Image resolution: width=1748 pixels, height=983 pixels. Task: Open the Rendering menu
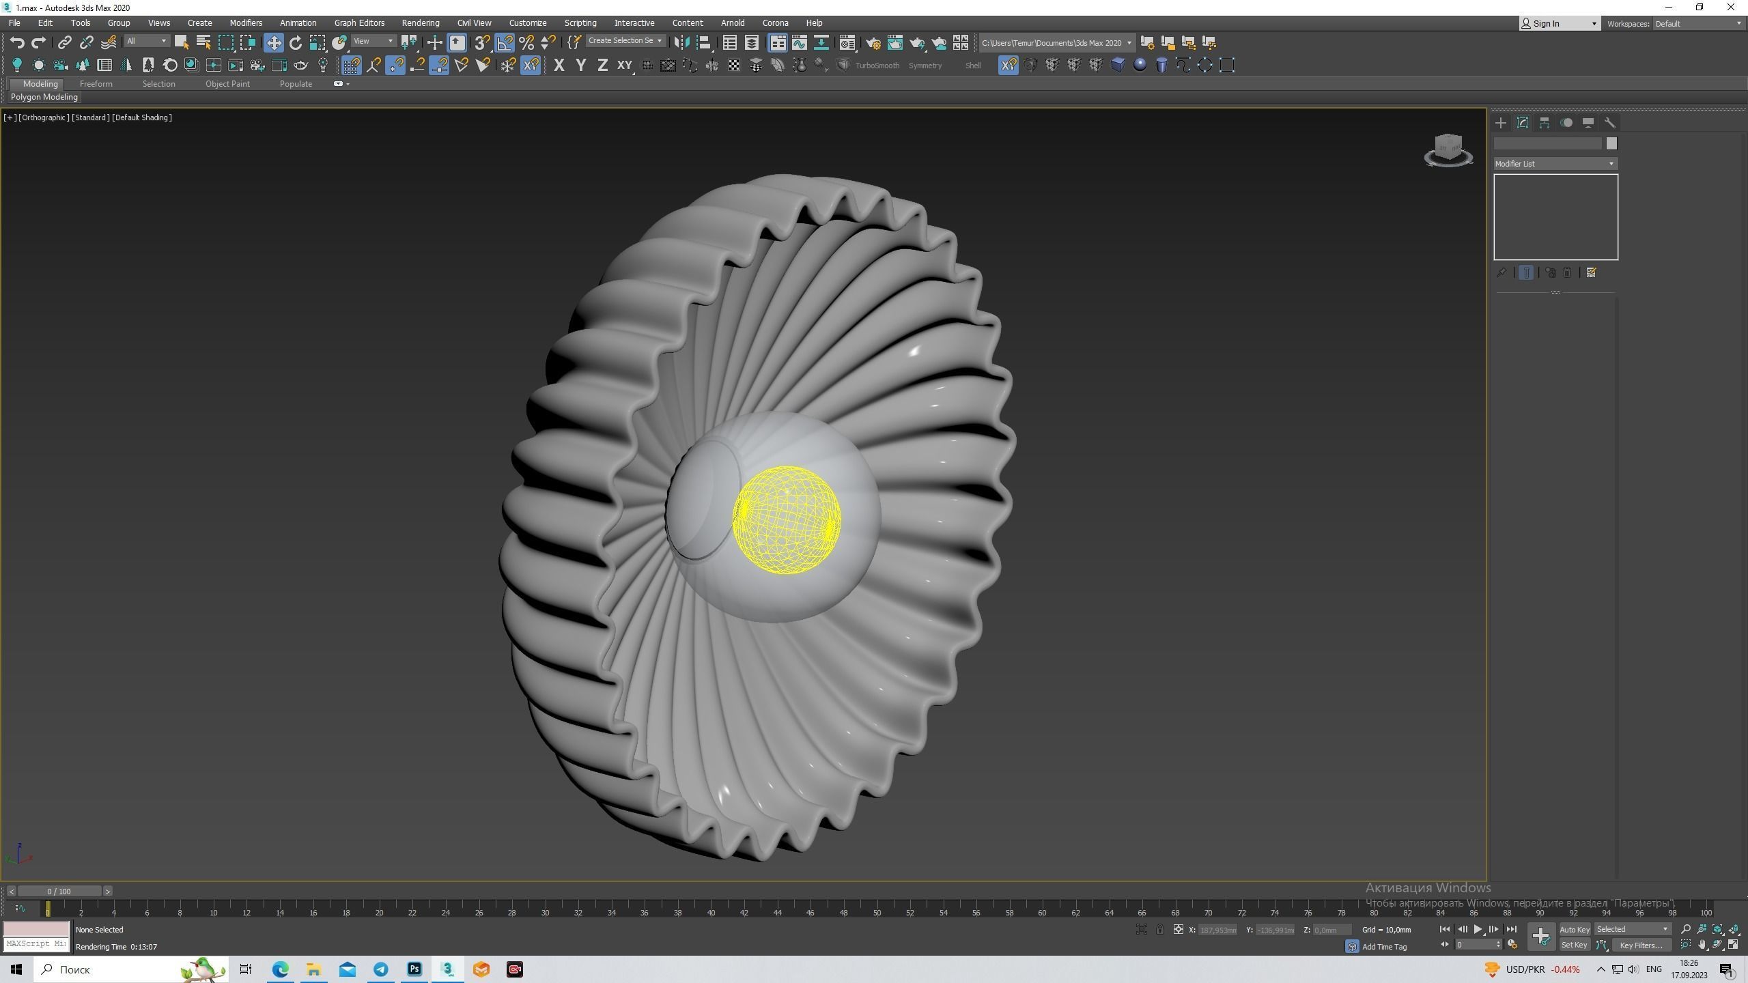(420, 23)
